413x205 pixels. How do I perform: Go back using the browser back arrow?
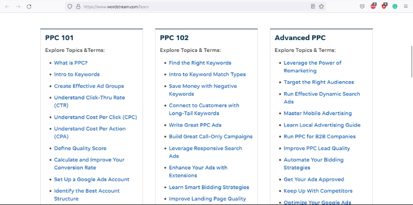click(x=7, y=7)
